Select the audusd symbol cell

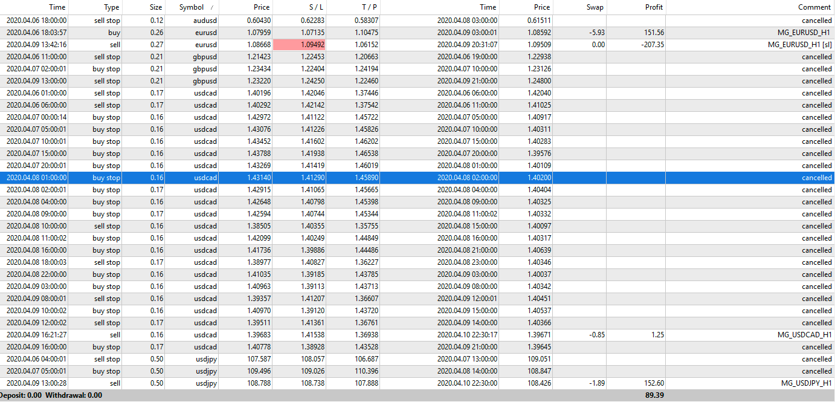[x=205, y=21]
